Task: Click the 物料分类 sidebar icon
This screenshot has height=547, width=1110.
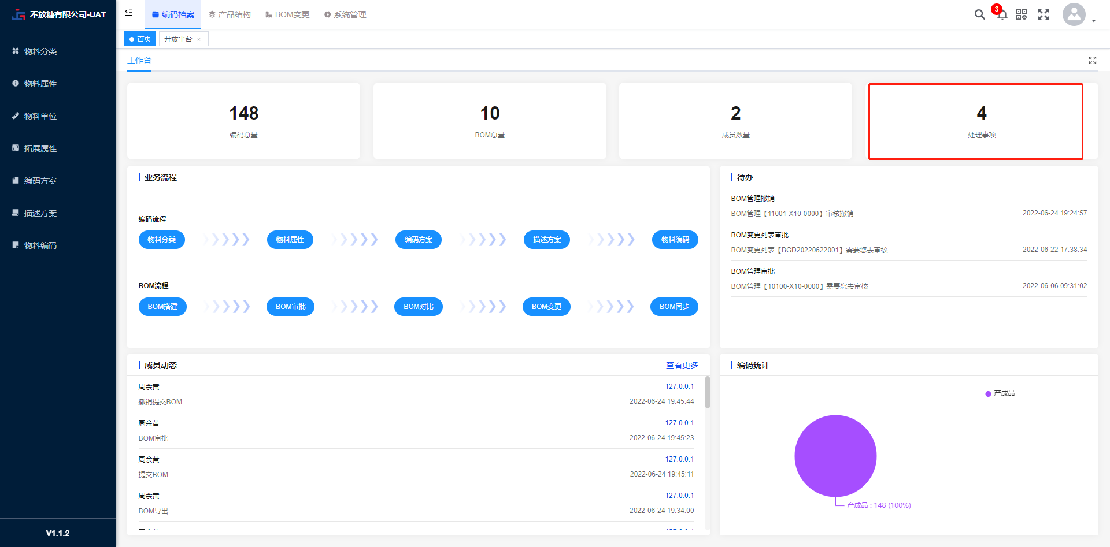Action: tap(16, 51)
